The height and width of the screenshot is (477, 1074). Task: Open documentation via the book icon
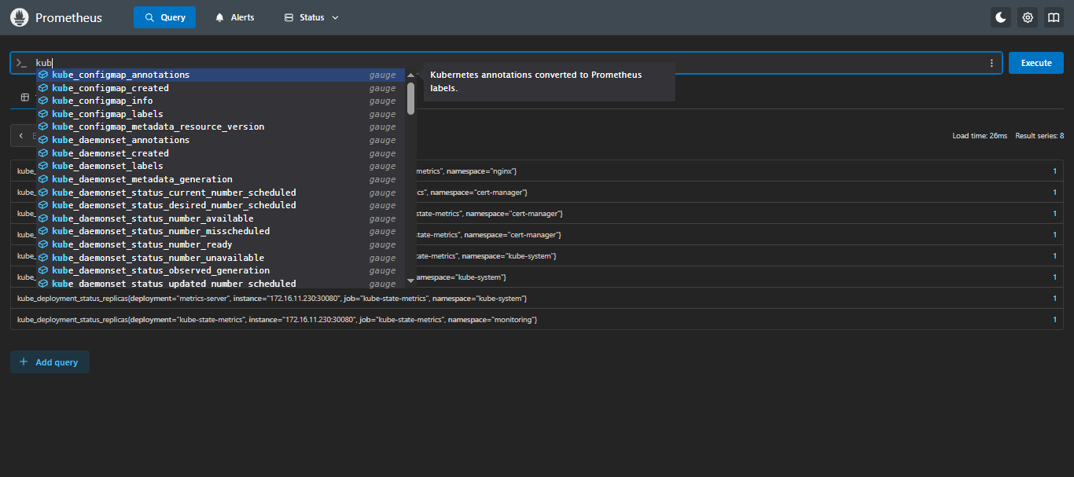[1054, 17]
